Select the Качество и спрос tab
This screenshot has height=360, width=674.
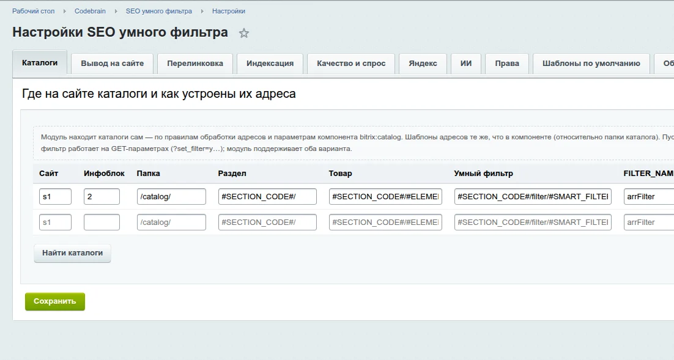pyautogui.click(x=351, y=64)
